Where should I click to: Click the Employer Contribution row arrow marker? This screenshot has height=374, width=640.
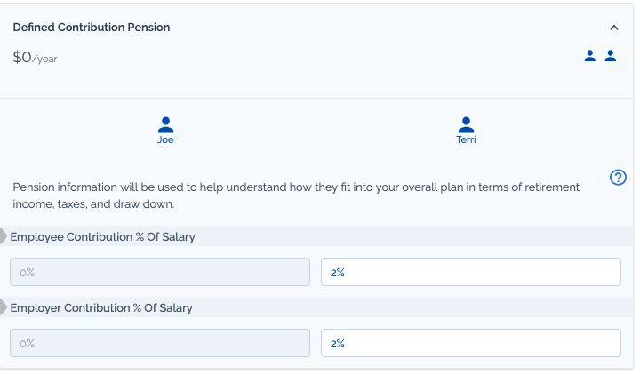(4, 307)
